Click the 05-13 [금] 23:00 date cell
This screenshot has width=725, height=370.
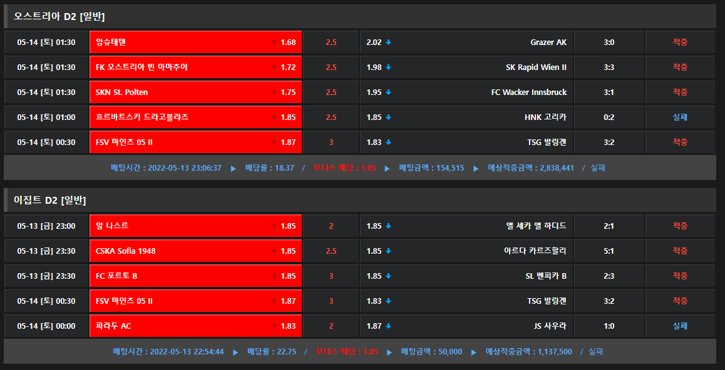[x=46, y=226]
